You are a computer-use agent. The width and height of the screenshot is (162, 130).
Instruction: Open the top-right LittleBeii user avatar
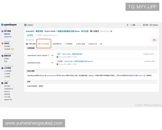[151, 25]
